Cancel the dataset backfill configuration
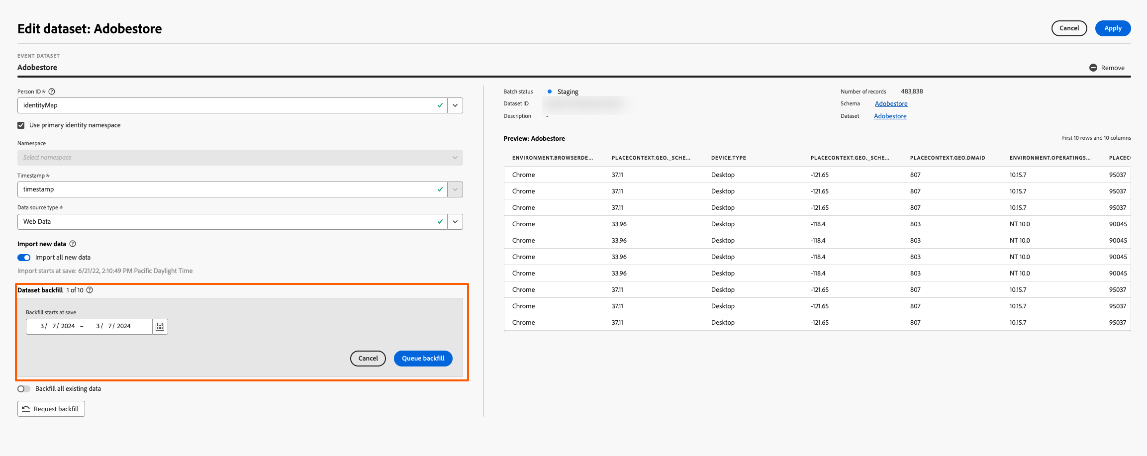 pyautogui.click(x=368, y=358)
